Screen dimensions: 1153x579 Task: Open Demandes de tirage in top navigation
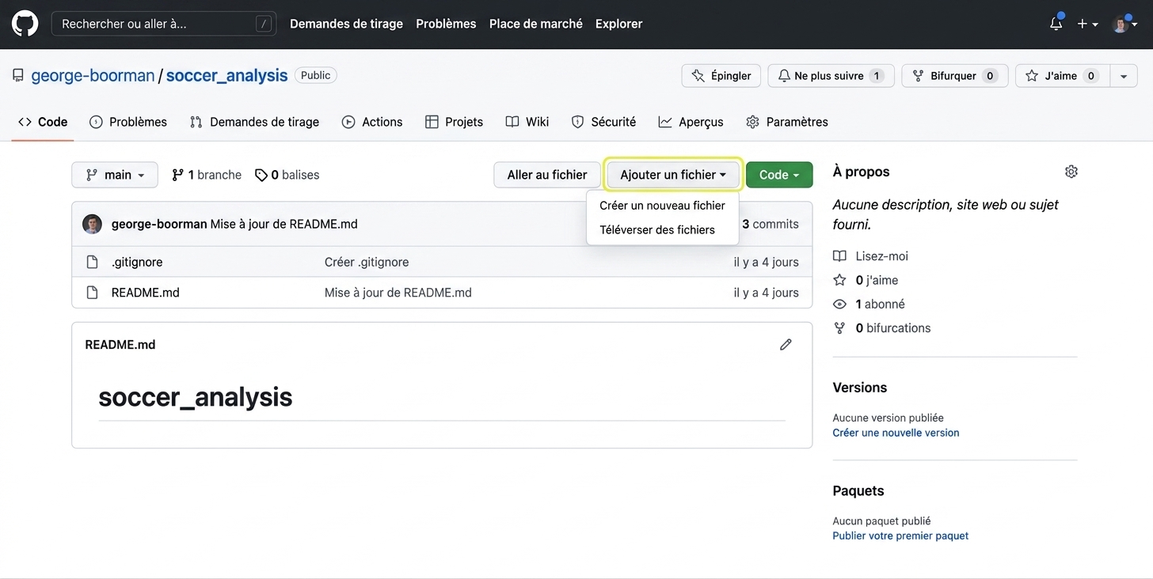click(346, 24)
